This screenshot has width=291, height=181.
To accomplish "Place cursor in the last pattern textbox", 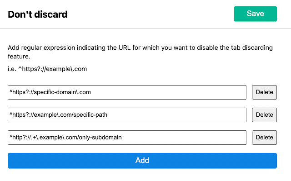I will coord(127,138).
